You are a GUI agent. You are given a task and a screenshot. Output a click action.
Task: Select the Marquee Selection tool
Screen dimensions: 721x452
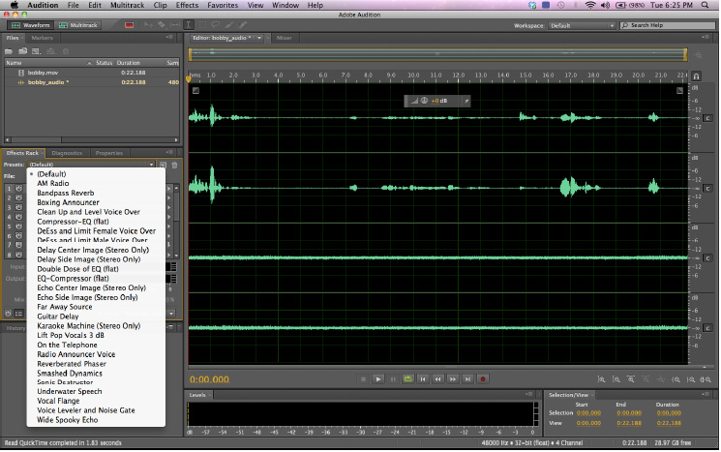coord(202,25)
